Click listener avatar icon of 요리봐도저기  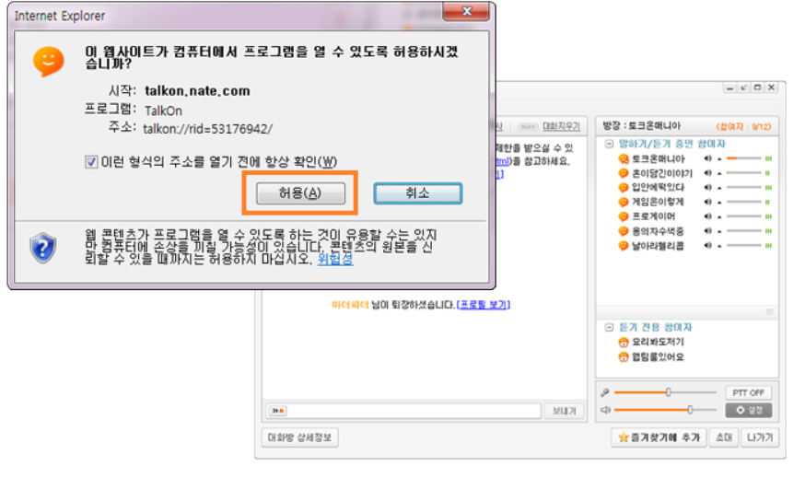624,342
